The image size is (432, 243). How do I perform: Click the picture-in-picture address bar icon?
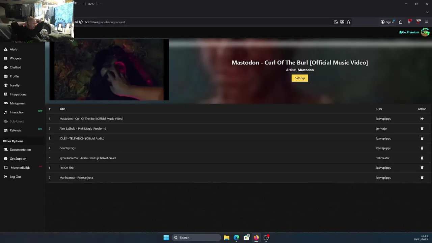click(336, 22)
